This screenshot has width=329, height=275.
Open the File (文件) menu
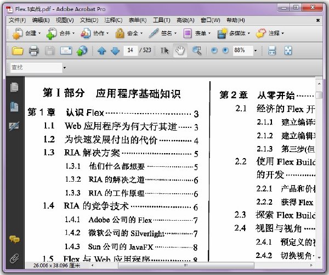coord(17,20)
